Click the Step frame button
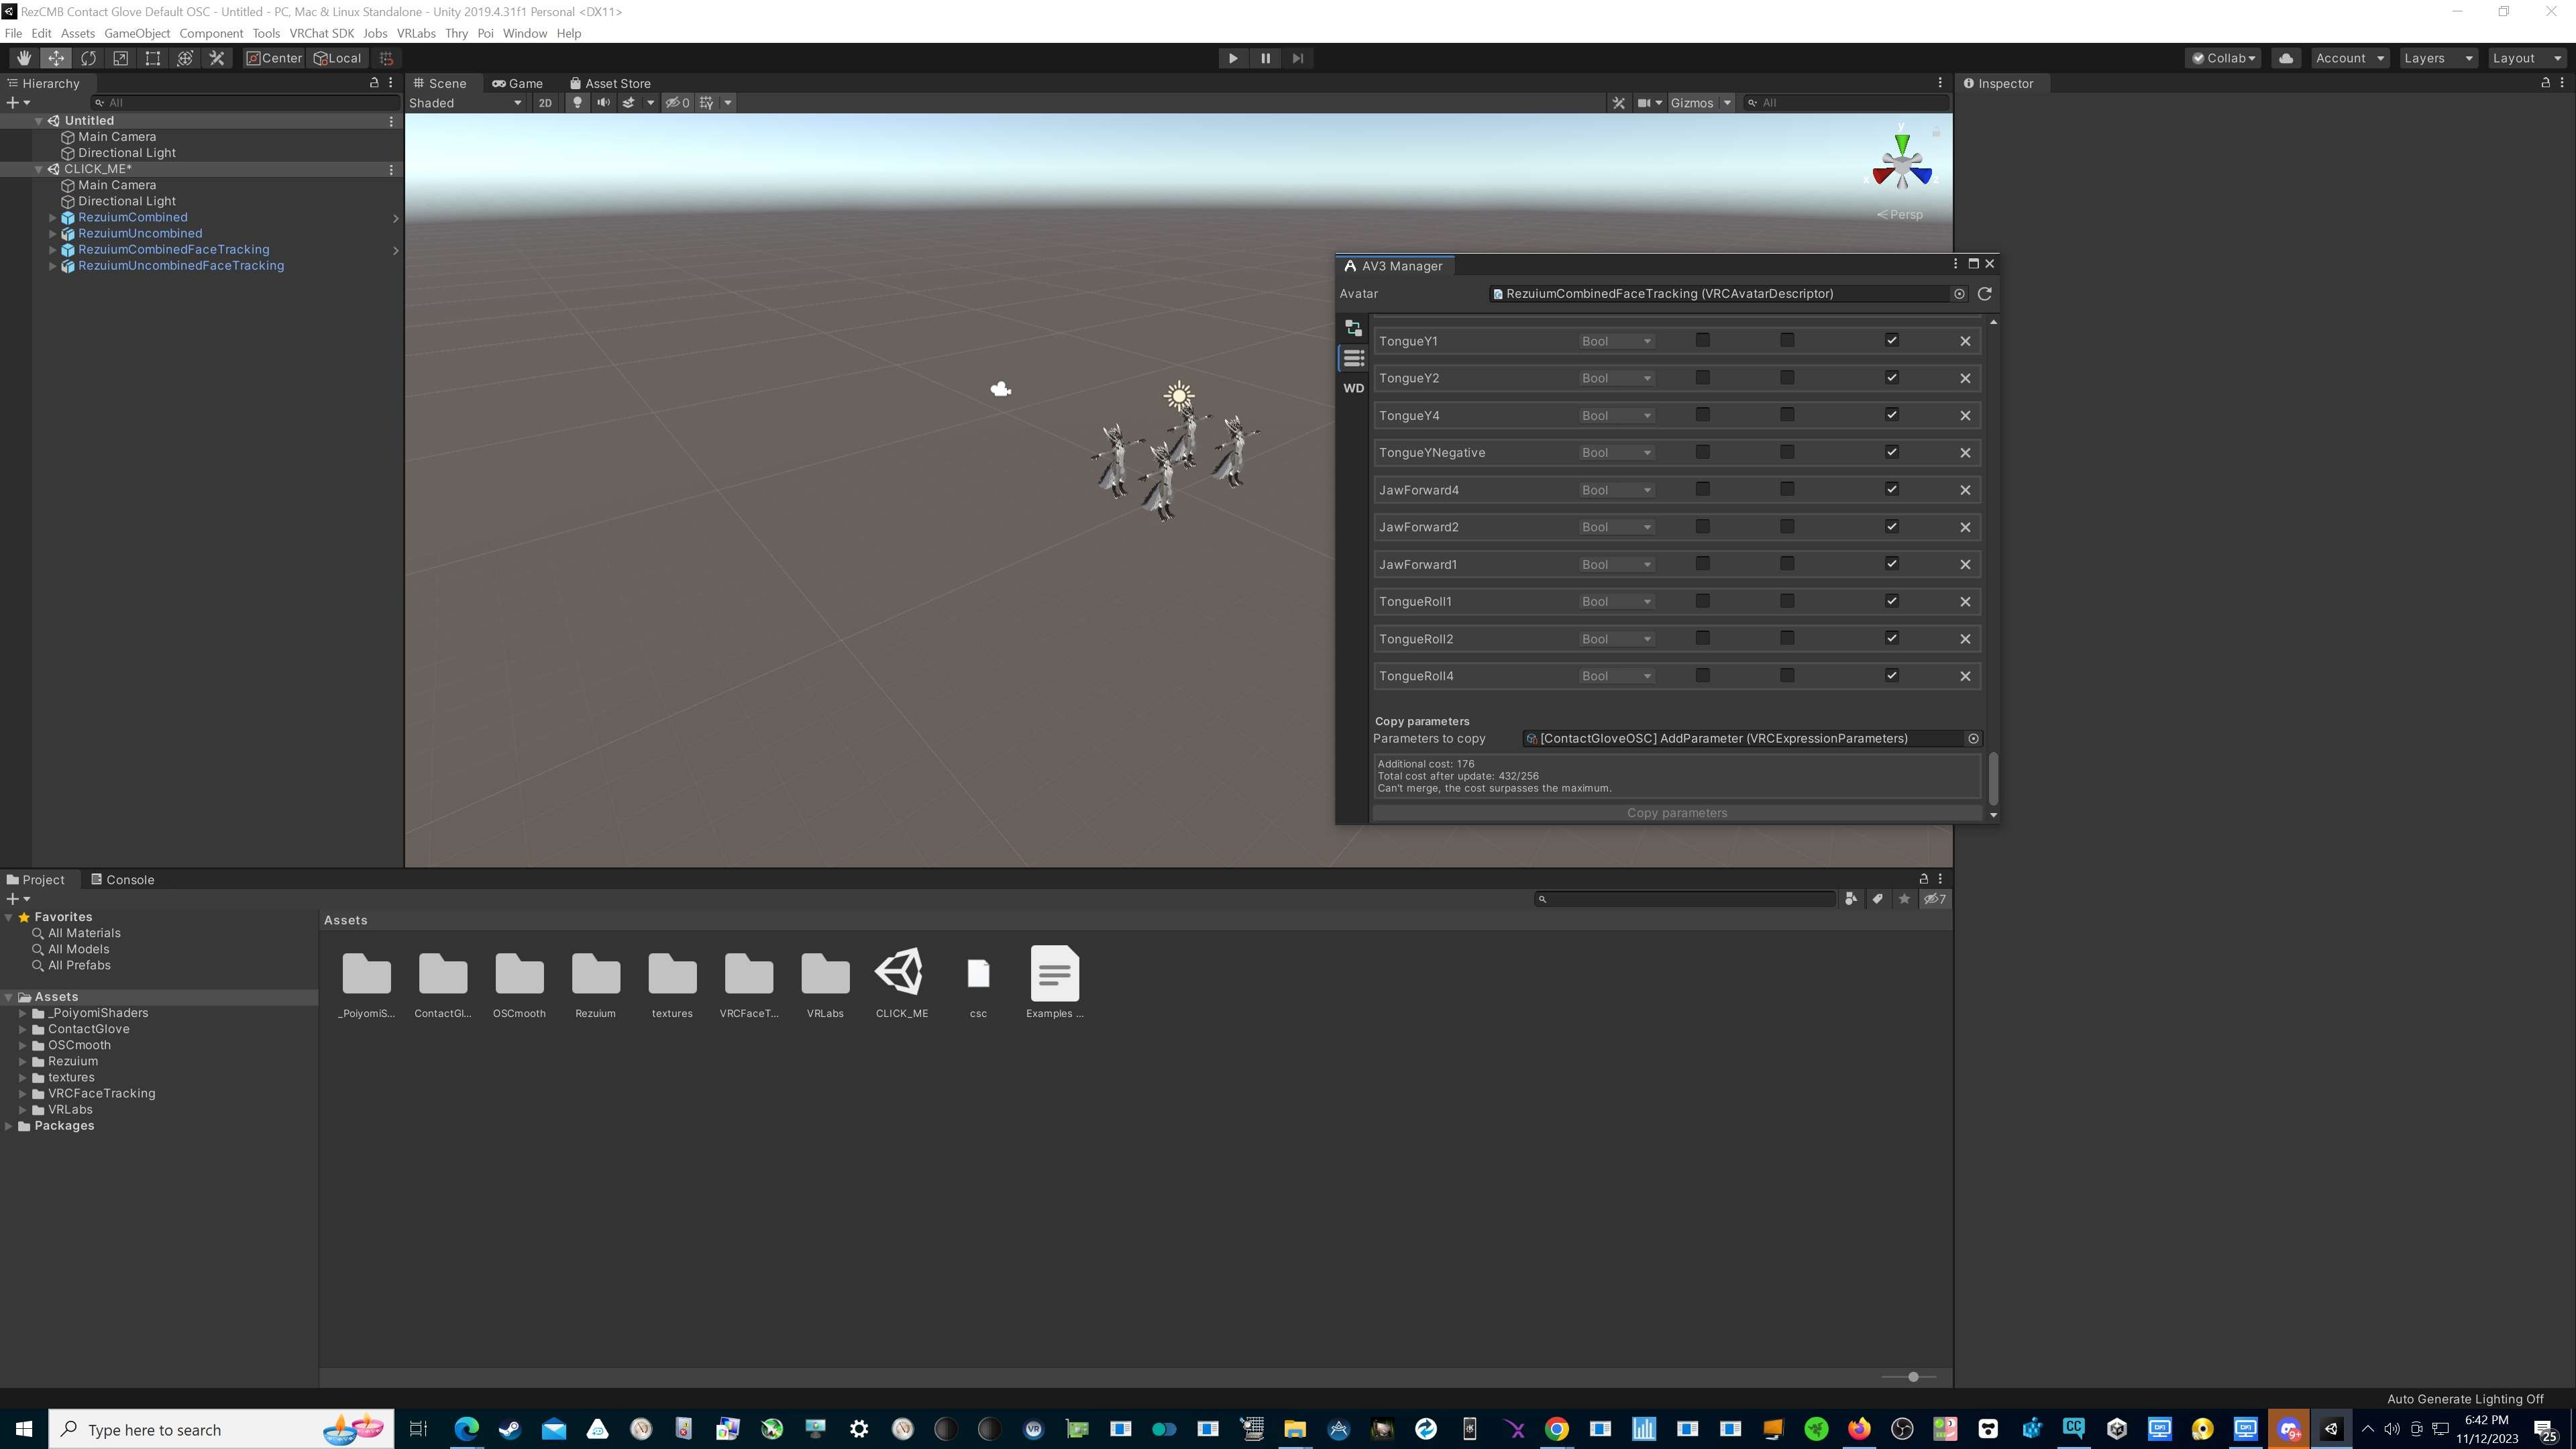This screenshot has width=2576, height=1449. pos(1297,58)
